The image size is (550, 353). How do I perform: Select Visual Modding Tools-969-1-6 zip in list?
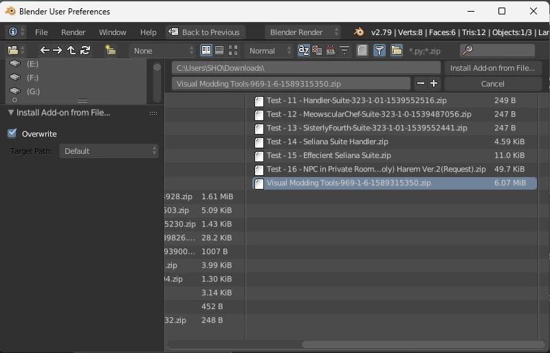pos(395,183)
